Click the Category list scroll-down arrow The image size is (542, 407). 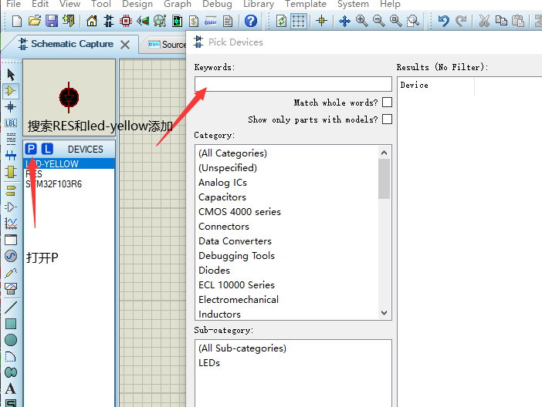pos(384,313)
